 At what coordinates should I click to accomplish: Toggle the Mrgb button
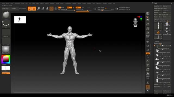tap(63, 8)
